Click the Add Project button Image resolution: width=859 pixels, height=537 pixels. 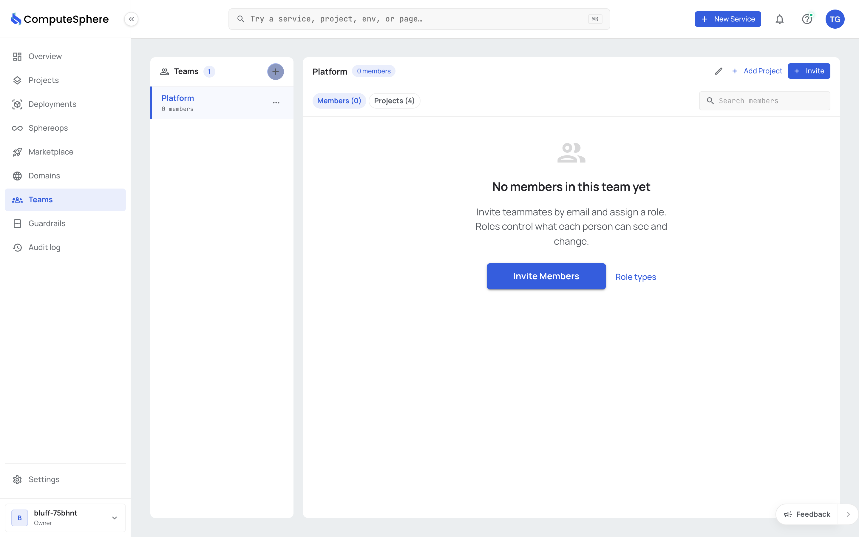(x=757, y=71)
